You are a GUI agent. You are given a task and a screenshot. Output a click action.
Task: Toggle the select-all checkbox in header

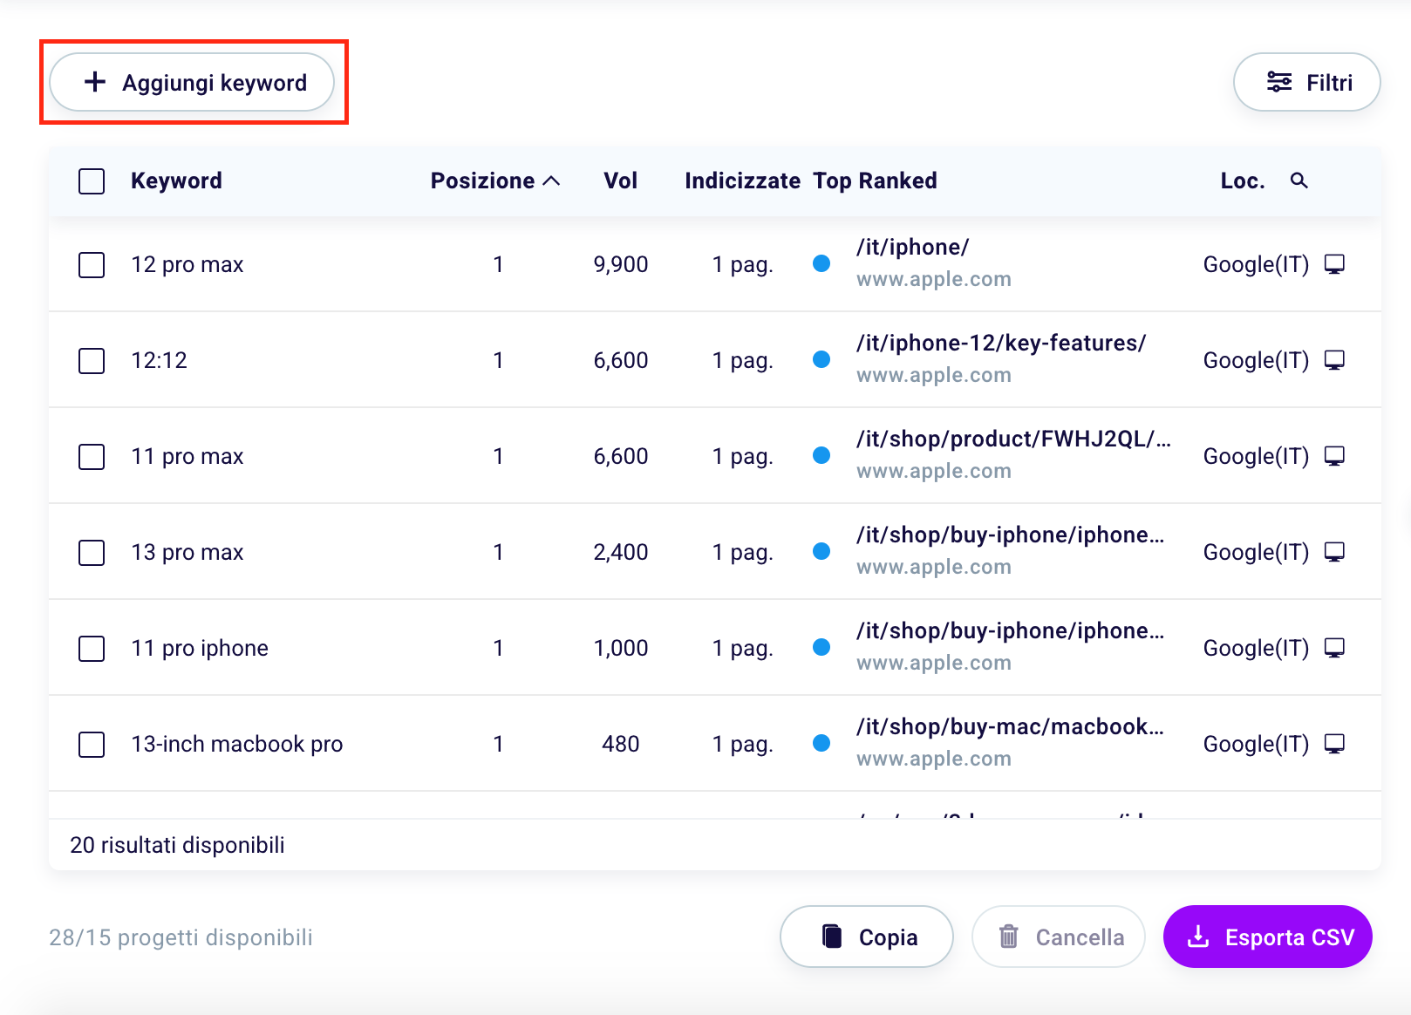[92, 181]
